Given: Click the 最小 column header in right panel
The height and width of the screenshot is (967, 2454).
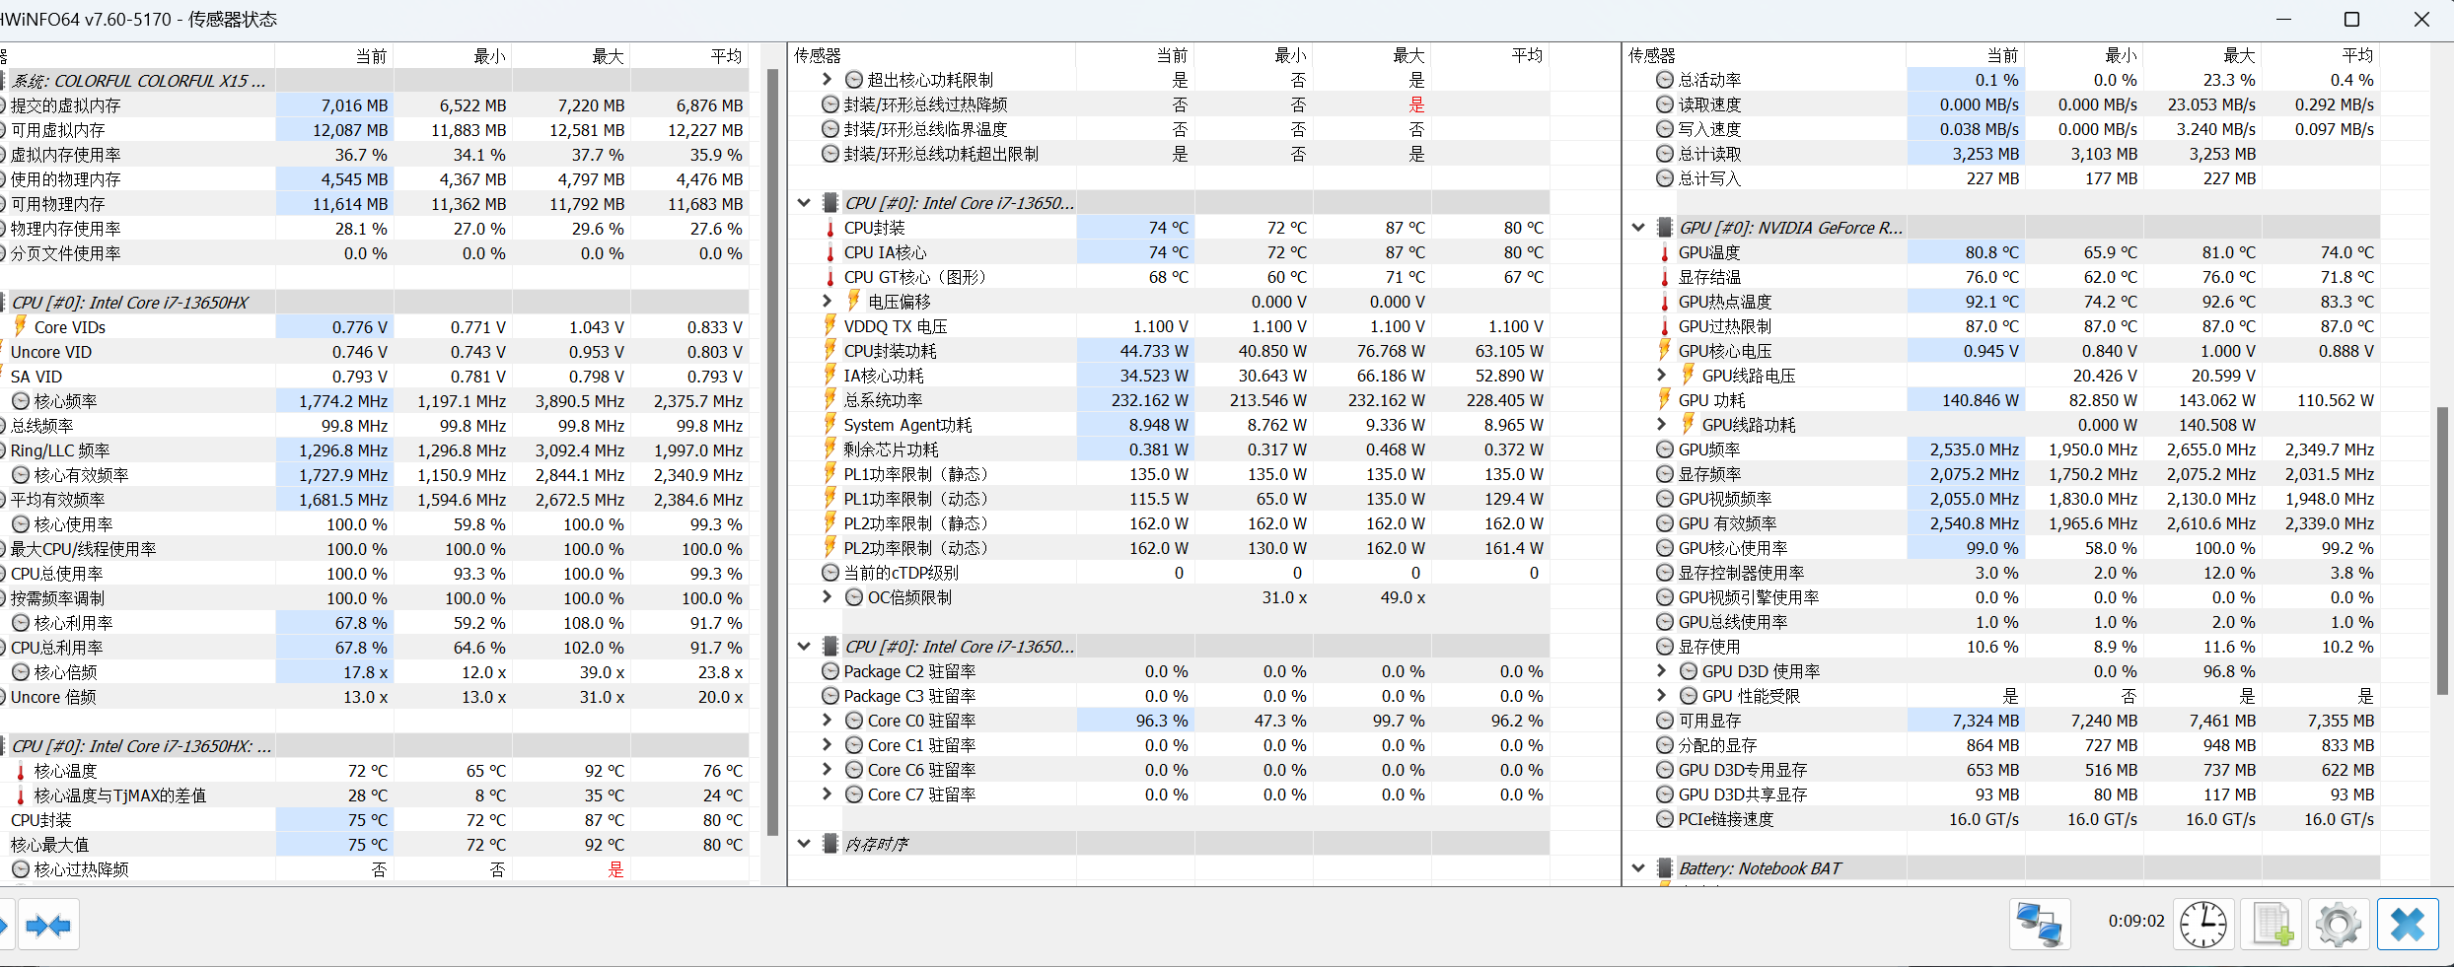Looking at the screenshot, I should (x=2083, y=55).
